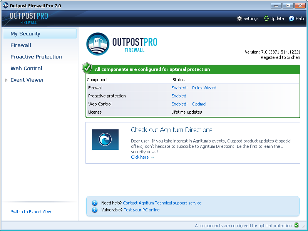
Task: Click Proactive protection Enabled link
Action: [x=179, y=96]
